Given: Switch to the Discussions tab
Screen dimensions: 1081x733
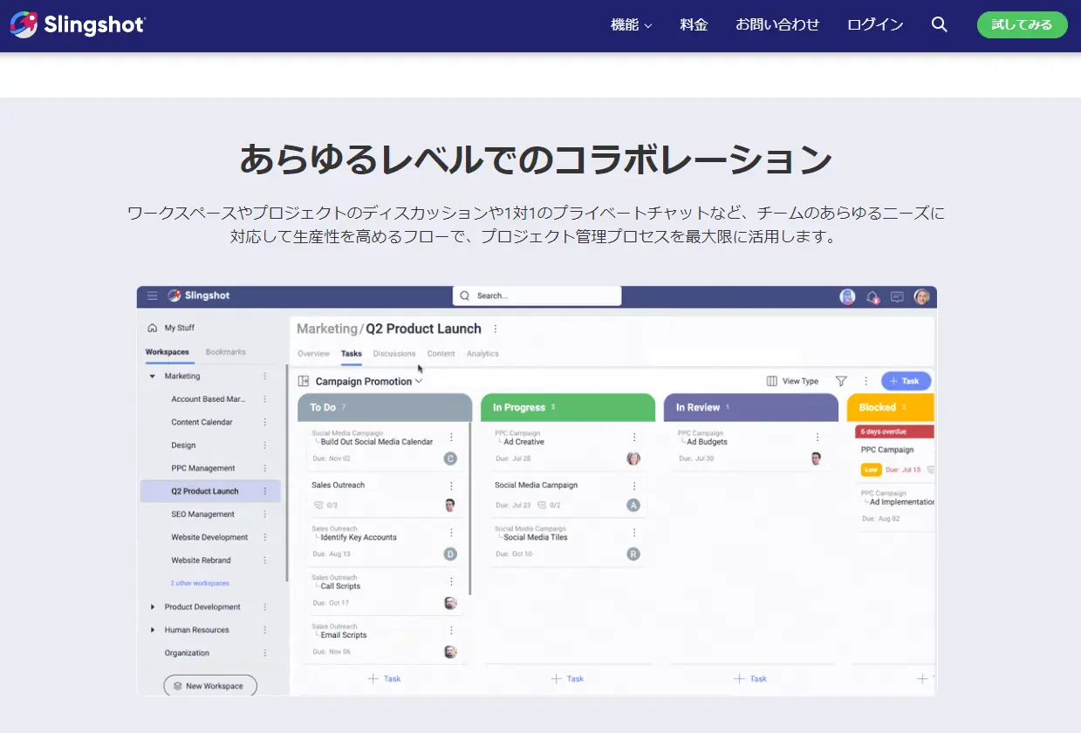Looking at the screenshot, I should (x=394, y=354).
